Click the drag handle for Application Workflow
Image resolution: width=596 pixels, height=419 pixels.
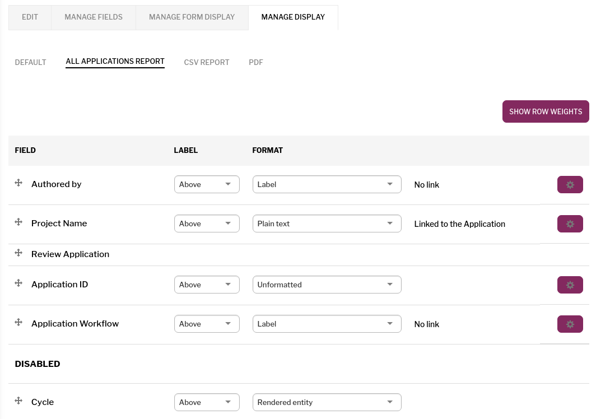[18, 323]
